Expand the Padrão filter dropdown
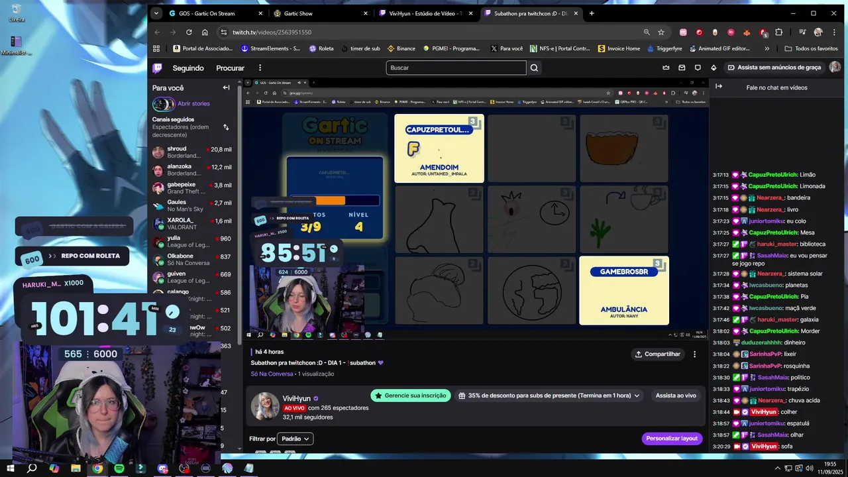This screenshot has width=848, height=477. tap(295, 439)
